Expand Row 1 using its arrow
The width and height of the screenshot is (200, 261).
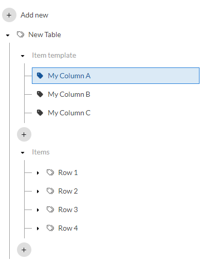[38, 173]
